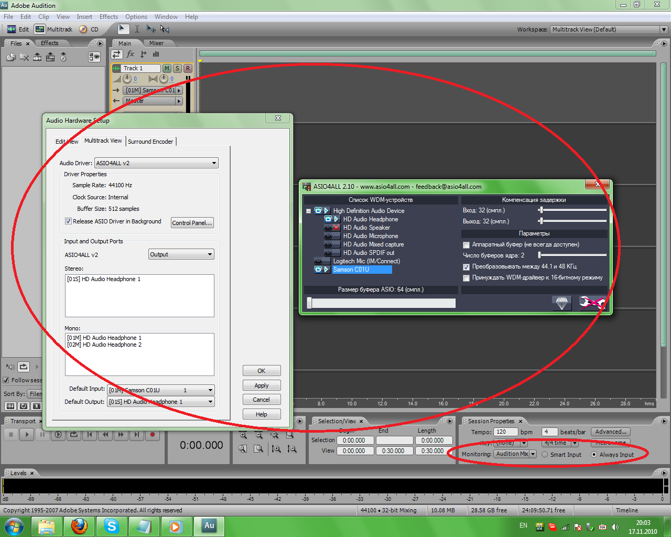This screenshot has width=671, height=537.
Task: Enable the Аппаратный буфер checkbox
Action: pos(466,245)
